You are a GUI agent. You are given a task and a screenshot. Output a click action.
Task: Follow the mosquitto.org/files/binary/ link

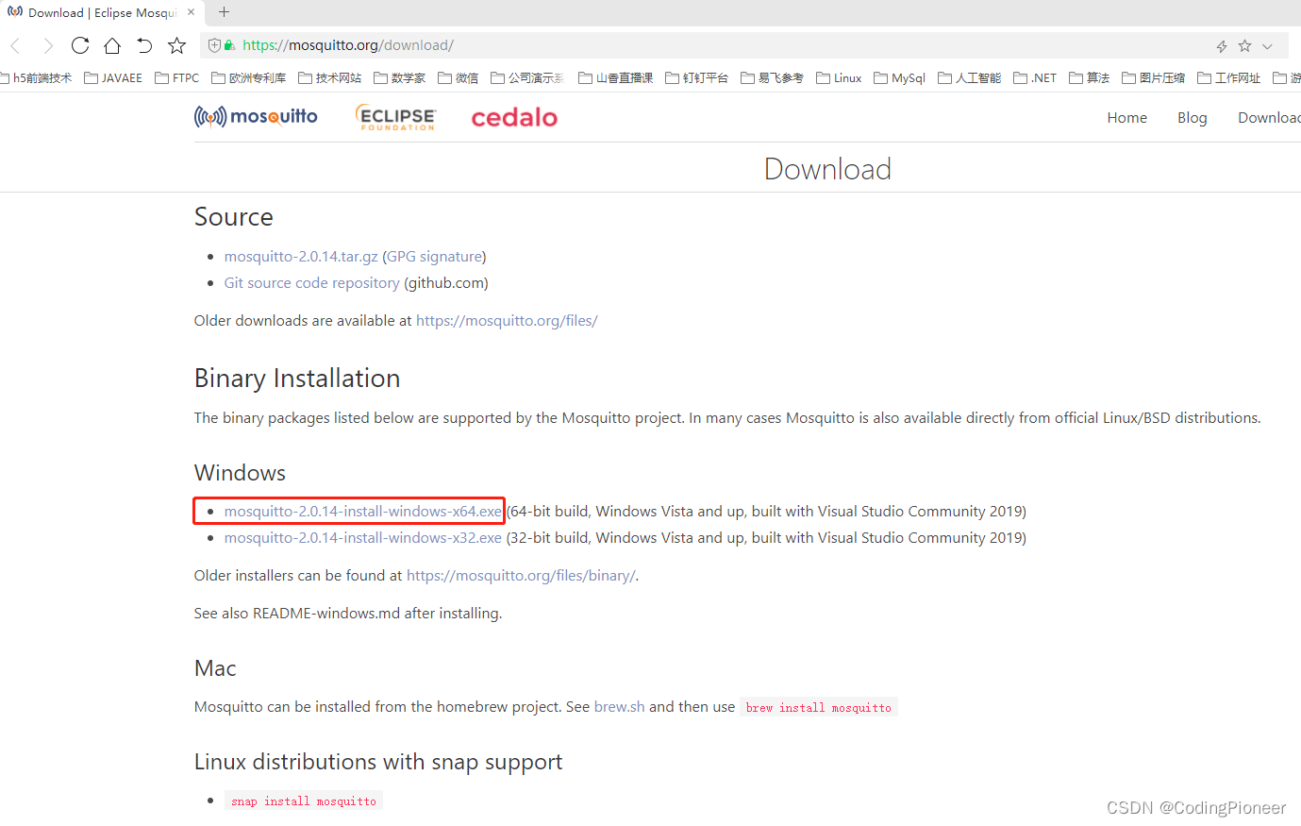(x=521, y=576)
